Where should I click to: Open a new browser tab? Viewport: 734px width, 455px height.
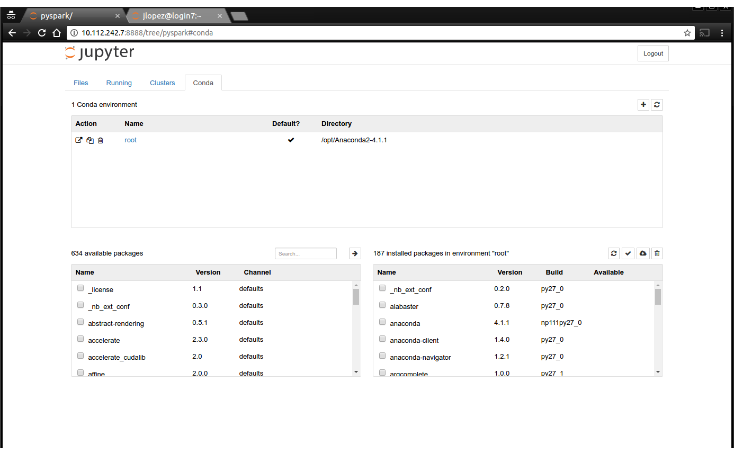239,16
